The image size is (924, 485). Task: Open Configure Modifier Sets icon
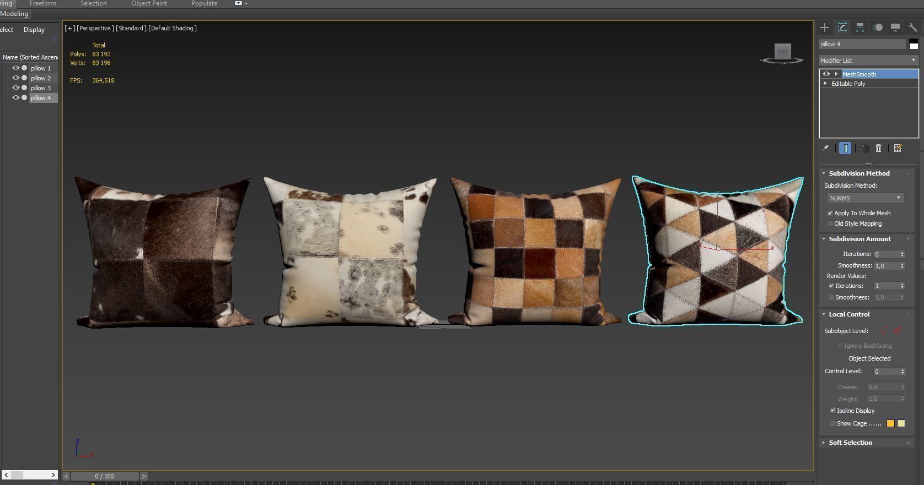(898, 148)
